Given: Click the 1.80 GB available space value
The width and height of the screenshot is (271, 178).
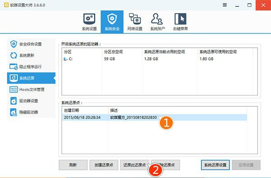Looking at the screenshot, I should (x=206, y=59).
